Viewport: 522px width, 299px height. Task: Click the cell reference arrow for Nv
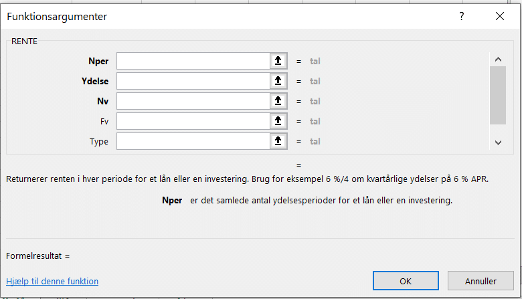point(278,101)
